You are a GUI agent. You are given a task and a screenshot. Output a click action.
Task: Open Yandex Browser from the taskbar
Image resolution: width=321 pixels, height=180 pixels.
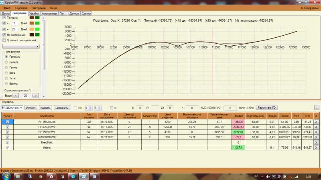51,176
